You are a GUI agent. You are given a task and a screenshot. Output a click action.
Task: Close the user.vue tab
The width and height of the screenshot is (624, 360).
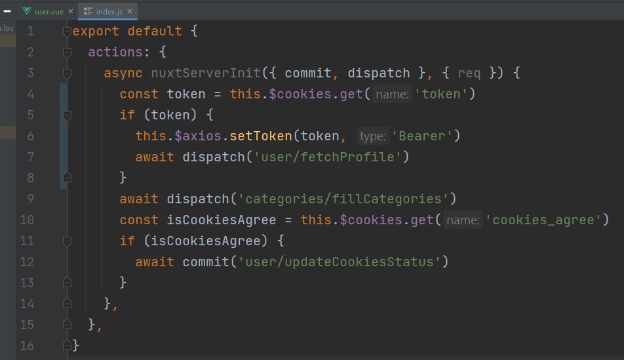(71, 11)
